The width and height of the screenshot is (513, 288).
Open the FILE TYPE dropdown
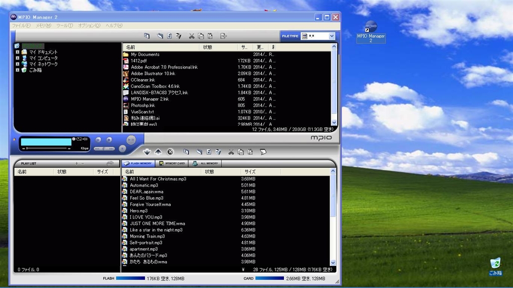click(332, 36)
